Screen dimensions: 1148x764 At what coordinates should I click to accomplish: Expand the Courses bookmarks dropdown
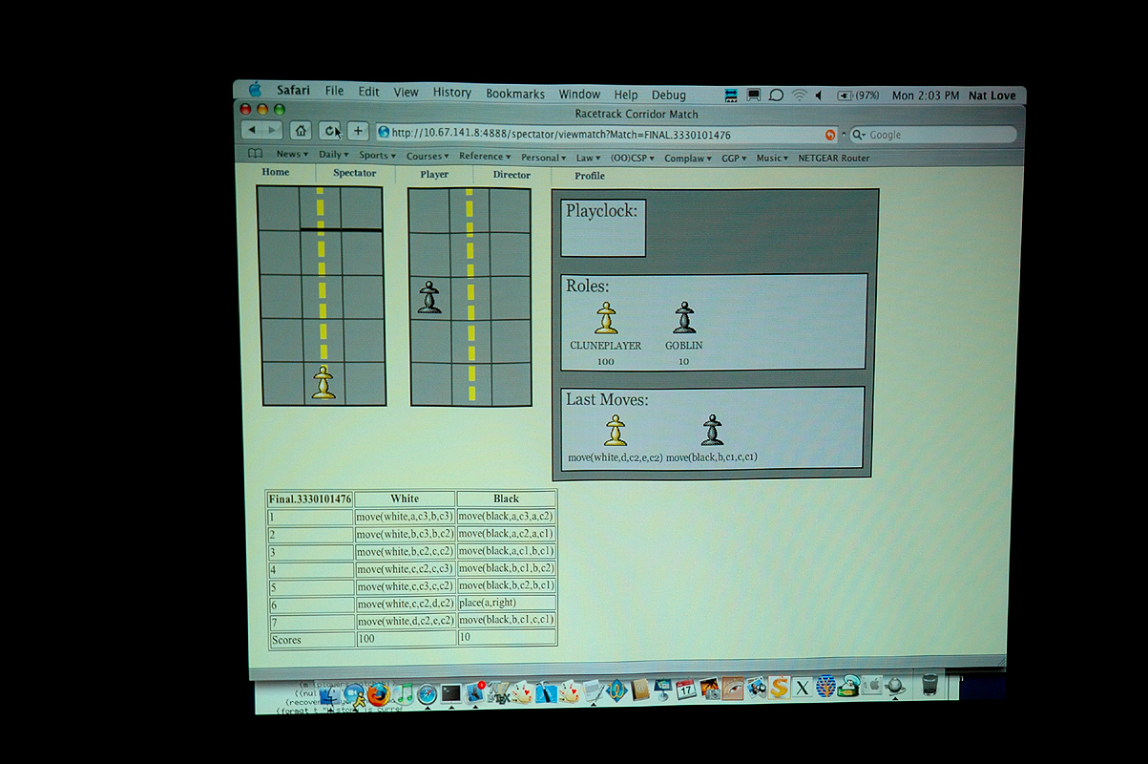427,157
